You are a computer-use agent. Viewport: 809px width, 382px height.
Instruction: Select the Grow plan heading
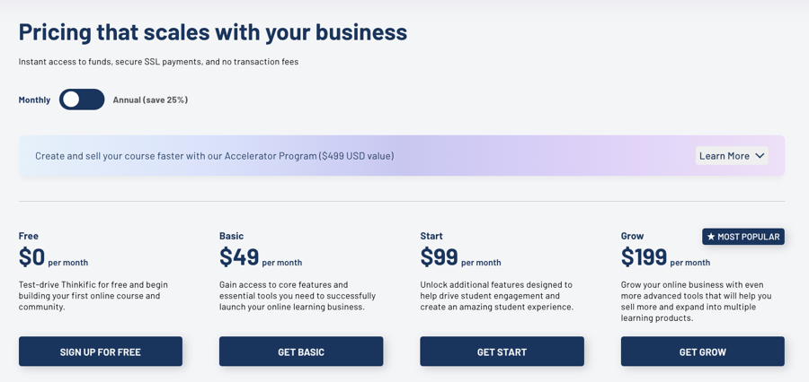pyautogui.click(x=632, y=236)
